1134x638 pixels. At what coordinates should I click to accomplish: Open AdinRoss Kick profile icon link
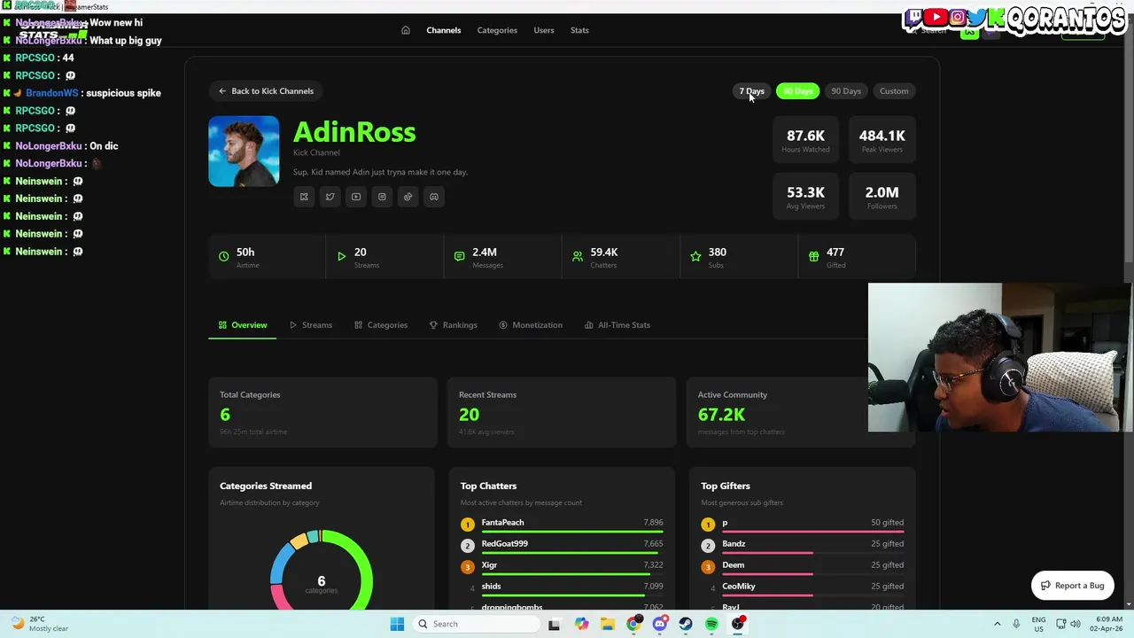[304, 197]
